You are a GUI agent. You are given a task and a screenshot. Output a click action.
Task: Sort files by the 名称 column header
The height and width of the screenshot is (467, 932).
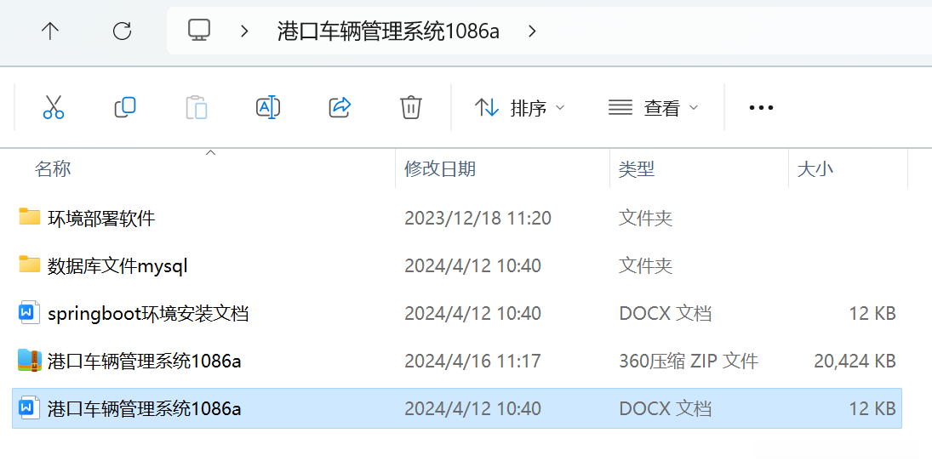click(x=53, y=169)
